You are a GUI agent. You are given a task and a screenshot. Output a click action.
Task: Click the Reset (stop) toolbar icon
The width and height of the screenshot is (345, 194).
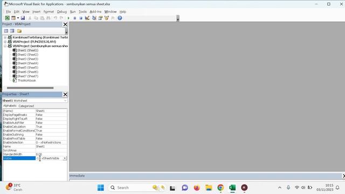click(x=81, y=18)
